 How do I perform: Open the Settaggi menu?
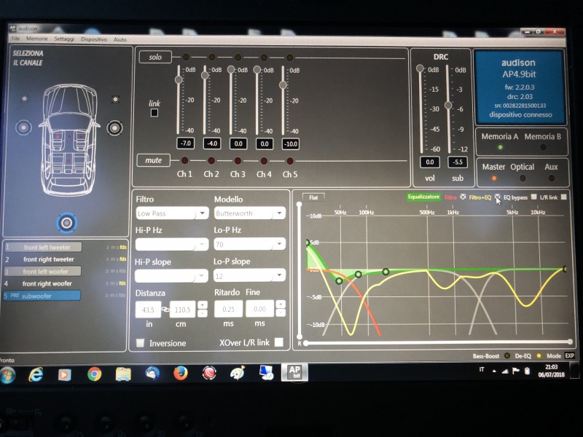coord(64,39)
